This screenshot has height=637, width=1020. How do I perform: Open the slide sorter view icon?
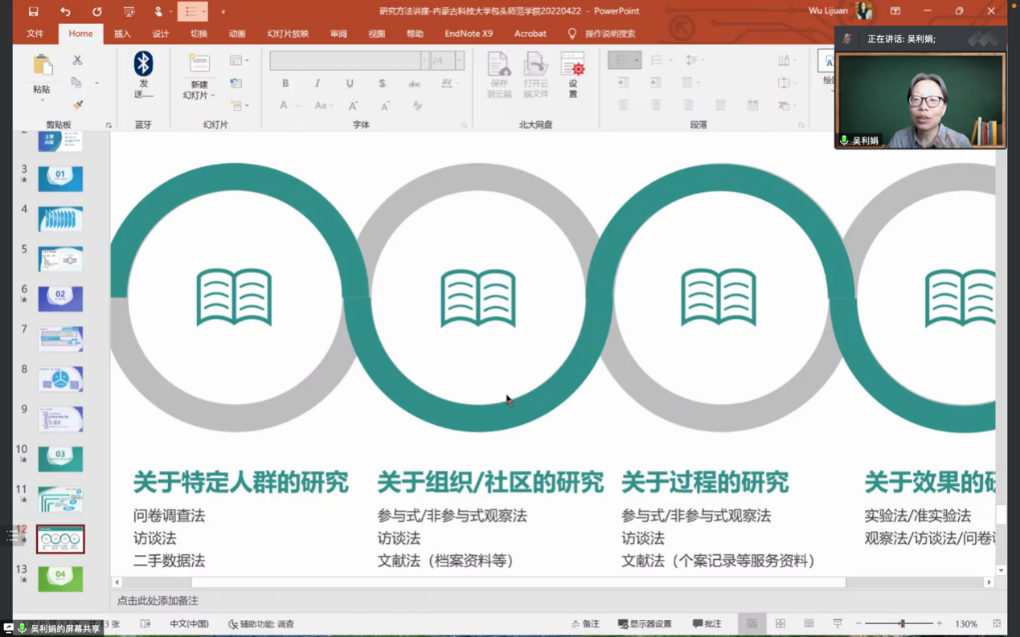click(780, 623)
